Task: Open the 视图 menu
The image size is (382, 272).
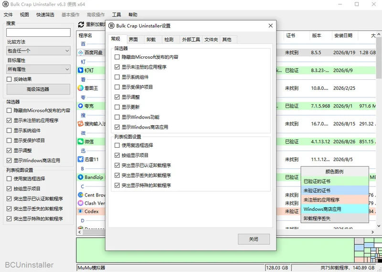Action: point(24,15)
